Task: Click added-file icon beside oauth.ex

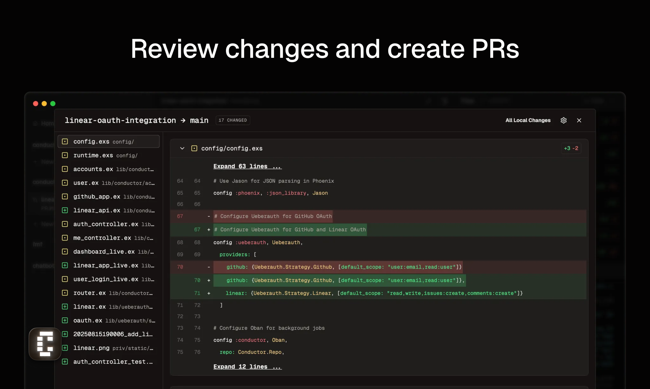Action: pos(65,320)
